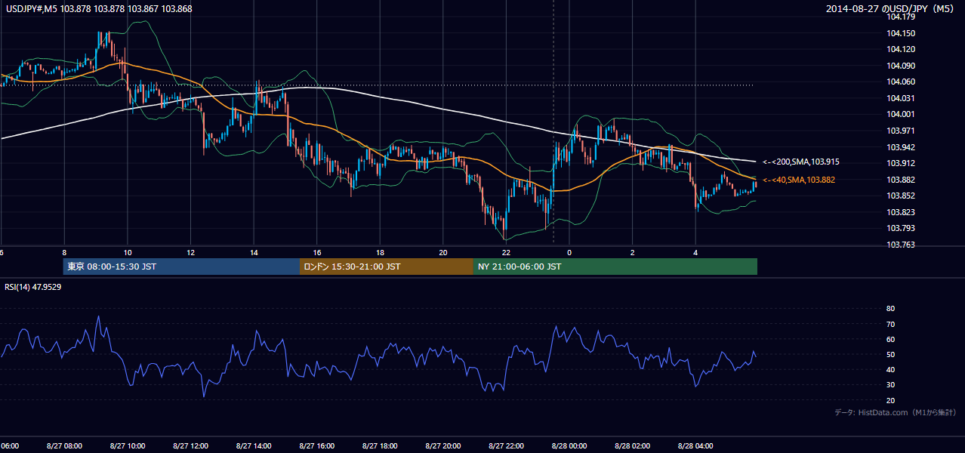This screenshot has width=965, height=453.
Task: Click price axis value 103.852
Action: pos(900,196)
